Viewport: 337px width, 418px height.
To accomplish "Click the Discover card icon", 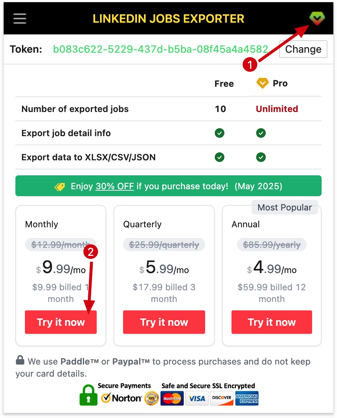I will [222, 399].
